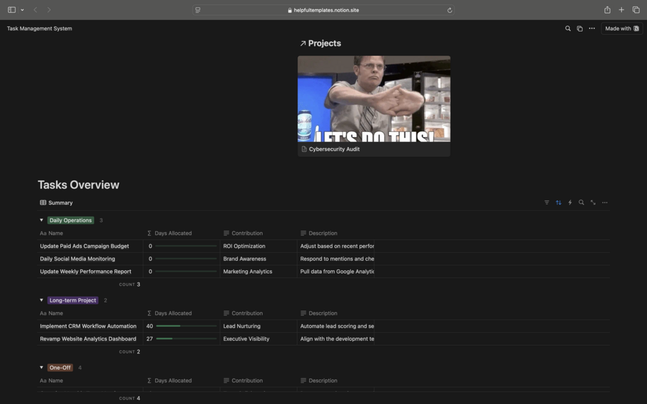The image size is (647, 404).
Task: Toggle the Safari sidebar icon
Action: point(12,10)
